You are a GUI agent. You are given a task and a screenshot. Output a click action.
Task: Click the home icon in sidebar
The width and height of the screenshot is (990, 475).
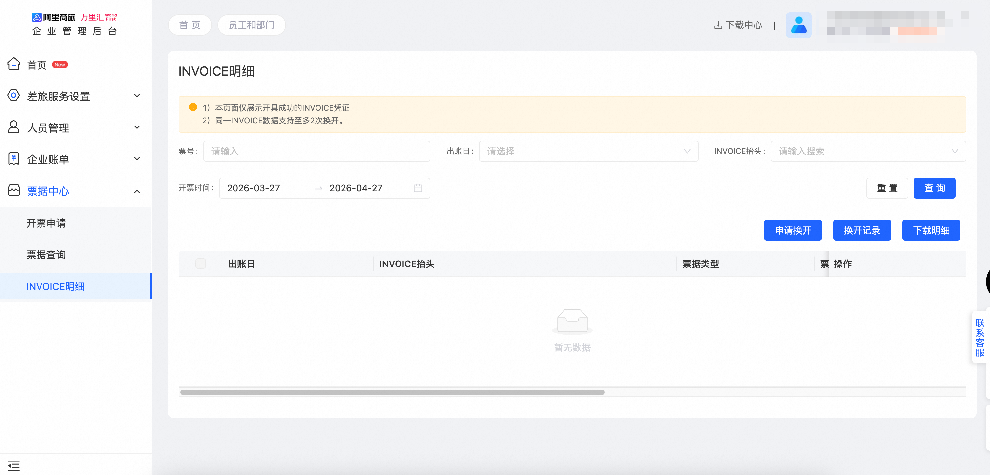click(14, 64)
